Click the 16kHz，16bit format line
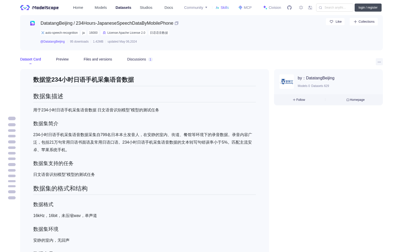403x252 pixels. click(65, 216)
